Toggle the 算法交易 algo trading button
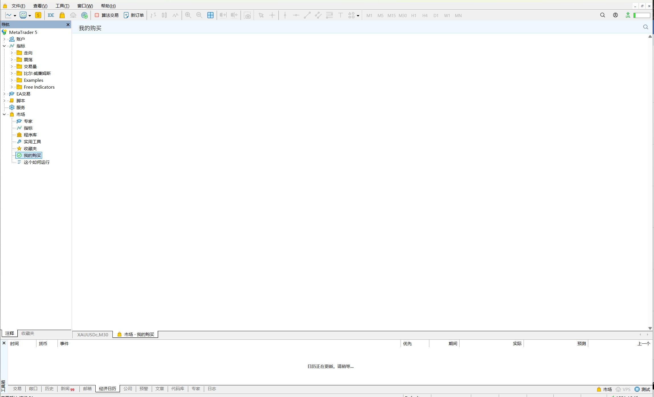The width and height of the screenshot is (654, 397). click(x=107, y=15)
